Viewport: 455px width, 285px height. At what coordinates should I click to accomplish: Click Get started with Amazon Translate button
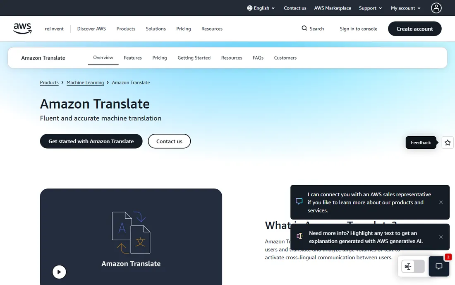pos(91,141)
